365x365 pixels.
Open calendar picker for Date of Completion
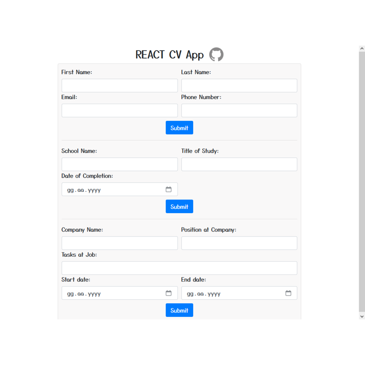tap(169, 189)
